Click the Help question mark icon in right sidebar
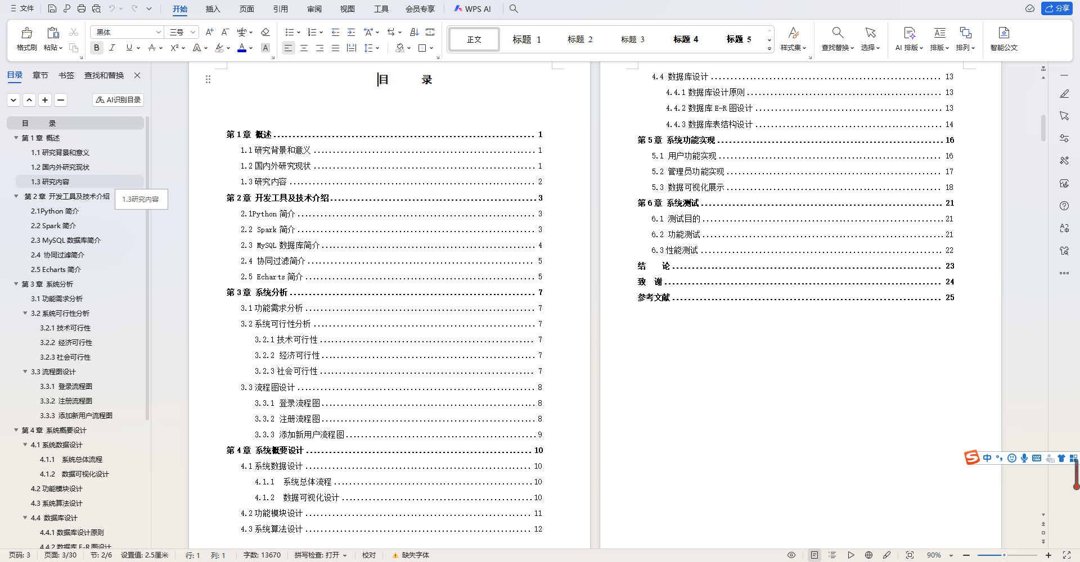The width and height of the screenshot is (1080, 562). pyautogui.click(x=1064, y=206)
